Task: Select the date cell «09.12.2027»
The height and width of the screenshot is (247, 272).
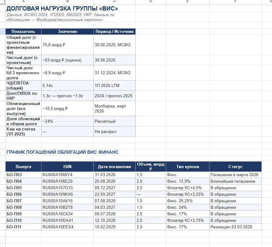Action: [x=115, y=188]
